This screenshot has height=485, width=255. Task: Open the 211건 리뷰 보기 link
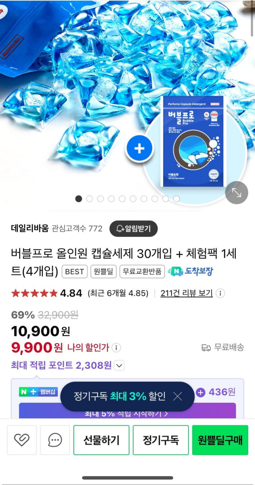(x=187, y=293)
